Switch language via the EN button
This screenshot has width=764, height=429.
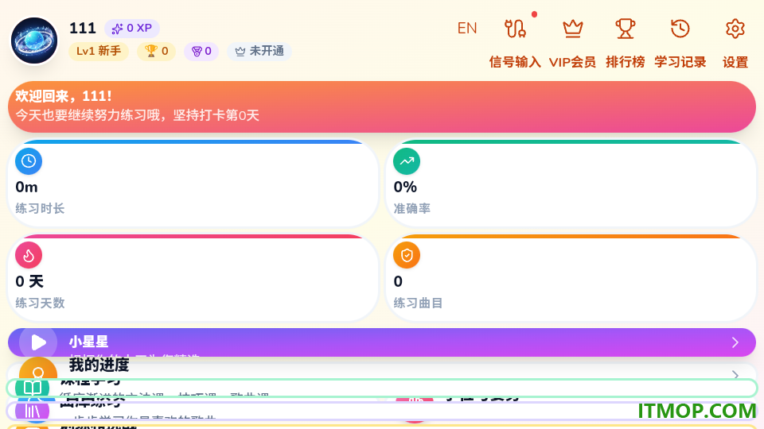(467, 29)
